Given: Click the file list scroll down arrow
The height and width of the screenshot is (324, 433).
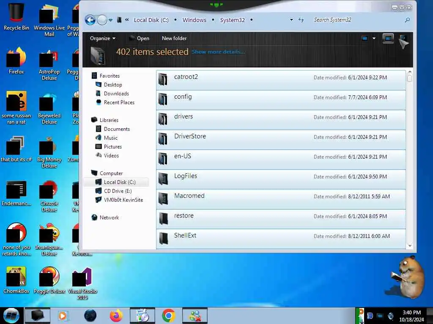Looking at the screenshot, I should coord(409,246).
